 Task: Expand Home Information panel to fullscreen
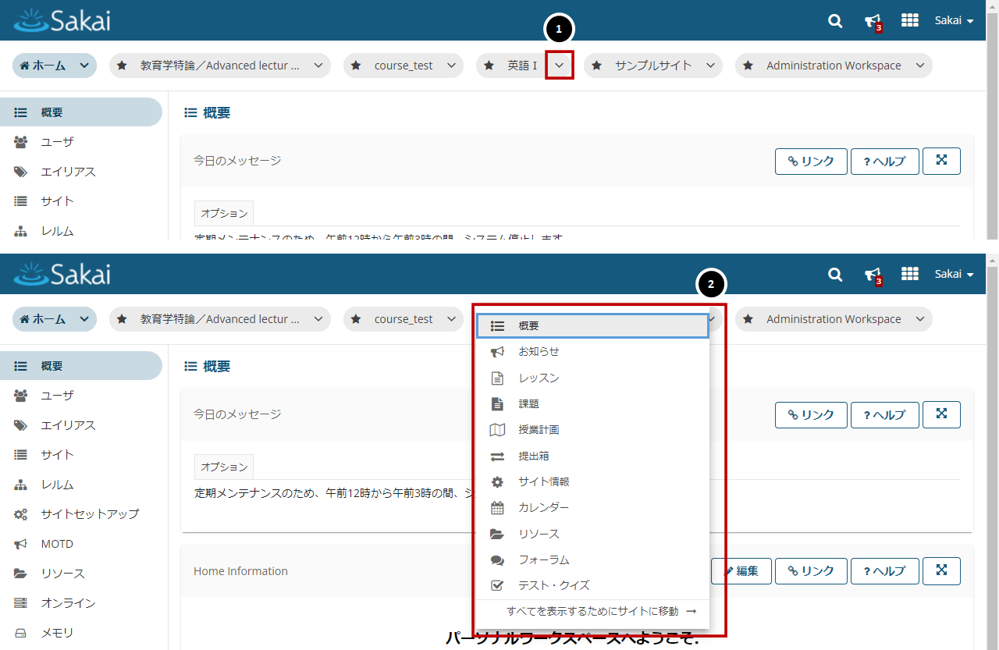[x=941, y=571]
